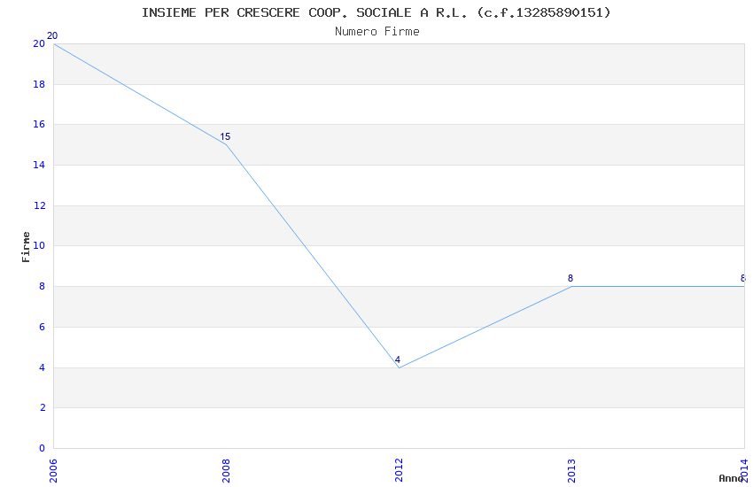Click the 2013 data point labeled 8
This screenshot has width=753, height=487.
pos(571,286)
